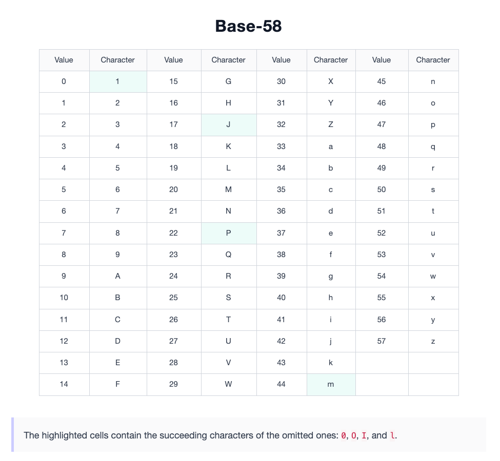Select highlighted cell containing character m

[x=331, y=385]
